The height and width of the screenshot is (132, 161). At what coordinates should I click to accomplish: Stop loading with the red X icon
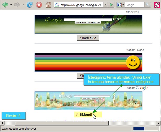click(x=39, y=5)
